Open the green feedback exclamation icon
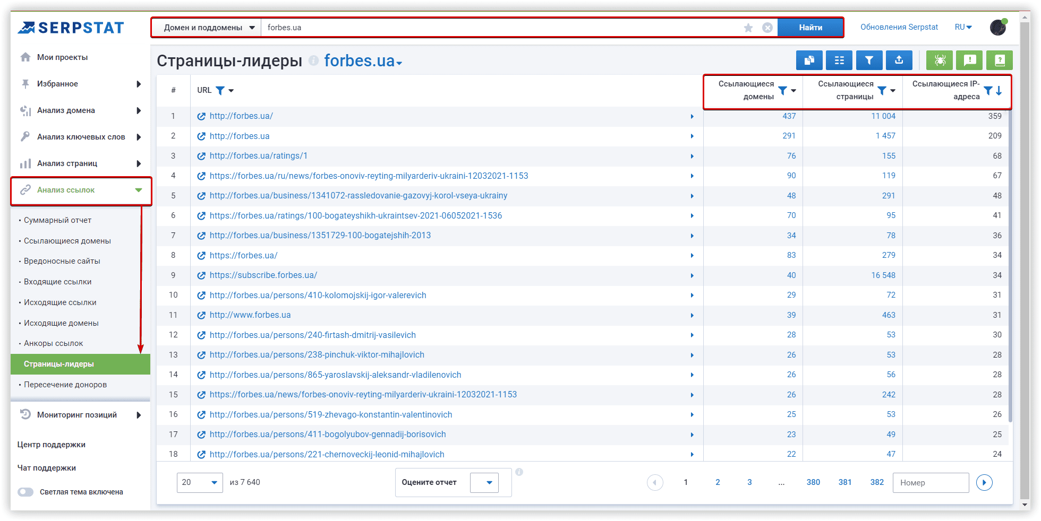 click(969, 60)
